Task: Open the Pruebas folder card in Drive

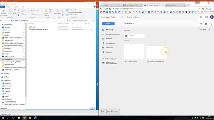Action: click(x=134, y=36)
